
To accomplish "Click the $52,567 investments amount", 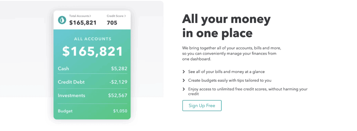I will [x=118, y=96].
